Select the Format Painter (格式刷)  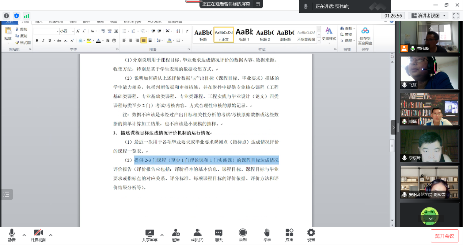click(x=23, y=43)
